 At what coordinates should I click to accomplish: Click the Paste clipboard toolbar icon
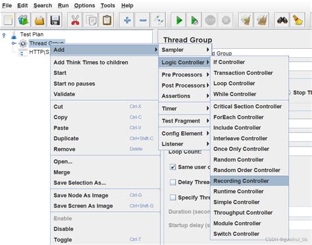pos(107,20)
